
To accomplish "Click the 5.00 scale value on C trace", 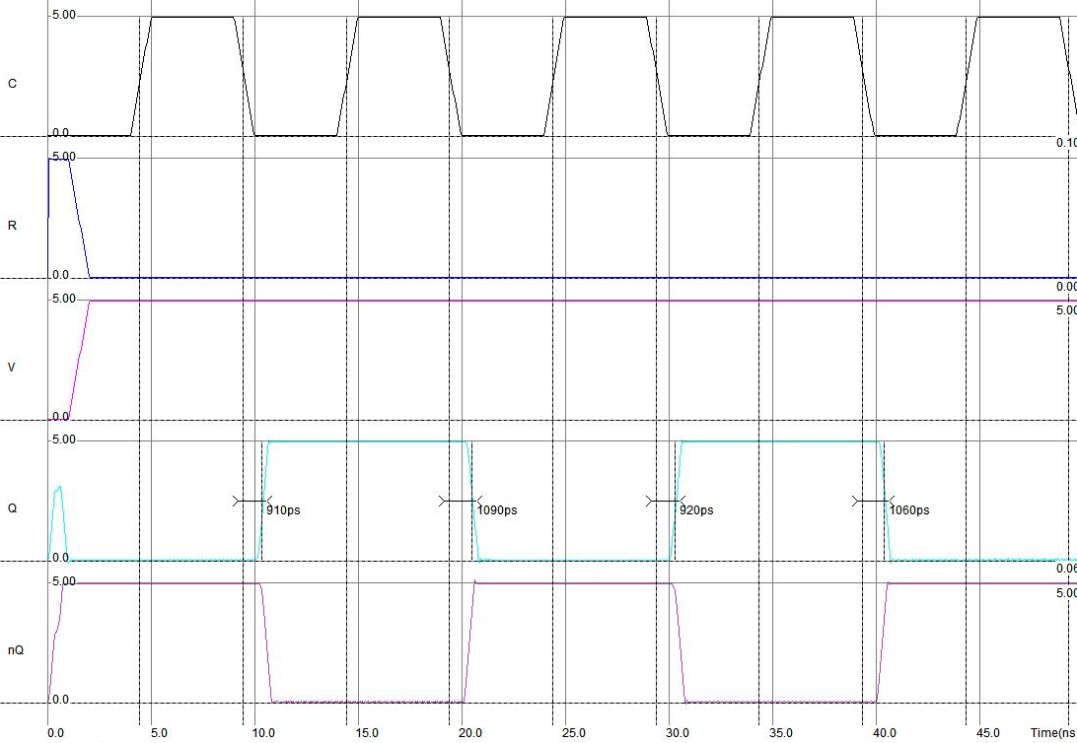I will 64,15.
